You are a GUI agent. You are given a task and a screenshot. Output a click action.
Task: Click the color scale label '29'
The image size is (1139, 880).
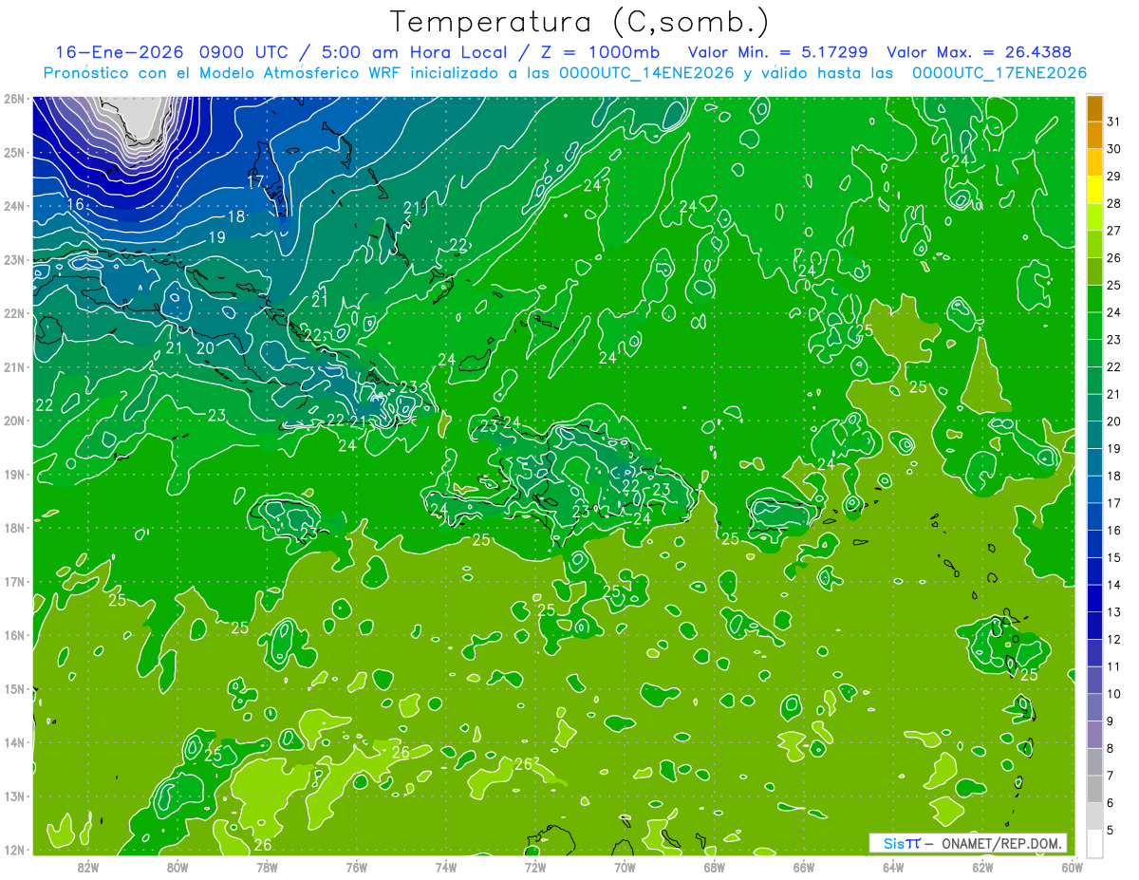1114,177
